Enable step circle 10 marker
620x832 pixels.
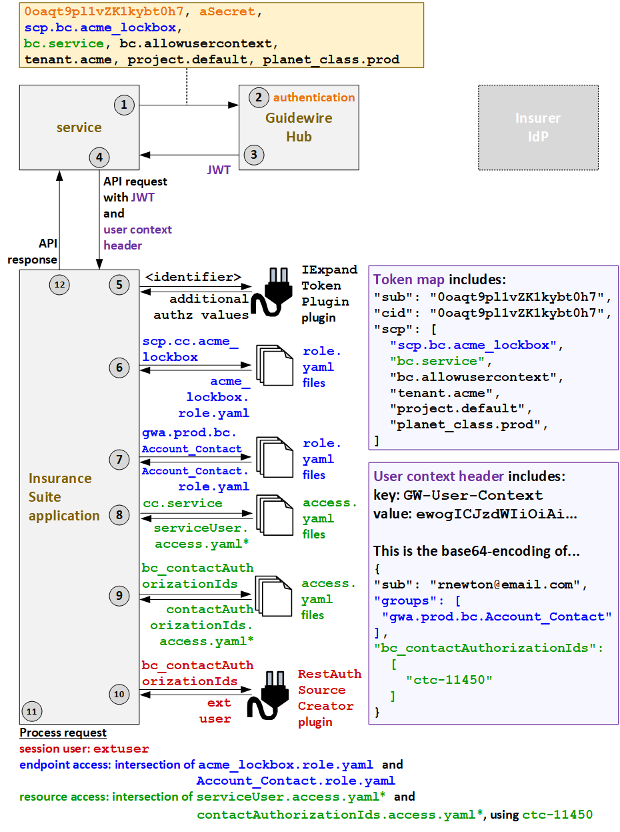[119, 695]
